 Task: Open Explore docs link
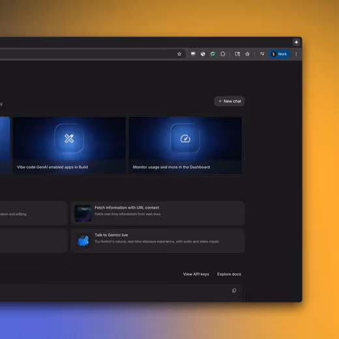click(229, 274)
